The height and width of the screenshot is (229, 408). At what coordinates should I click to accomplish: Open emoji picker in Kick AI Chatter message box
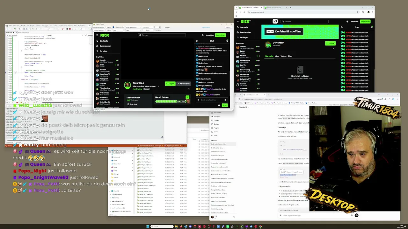(225, 100)
